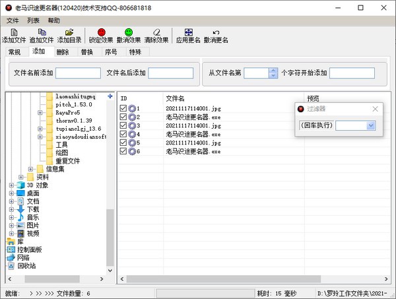The image size is (396, 299).
Task: Uncheck the checkbox for file row 1
Action: [123, 108]
